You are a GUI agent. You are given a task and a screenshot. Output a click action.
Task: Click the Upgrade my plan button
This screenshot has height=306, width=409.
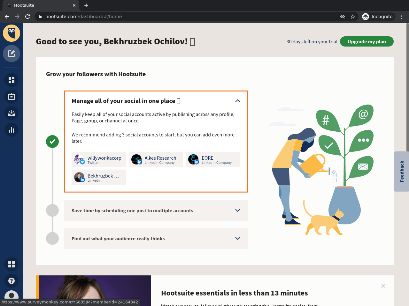click(367, 42)
